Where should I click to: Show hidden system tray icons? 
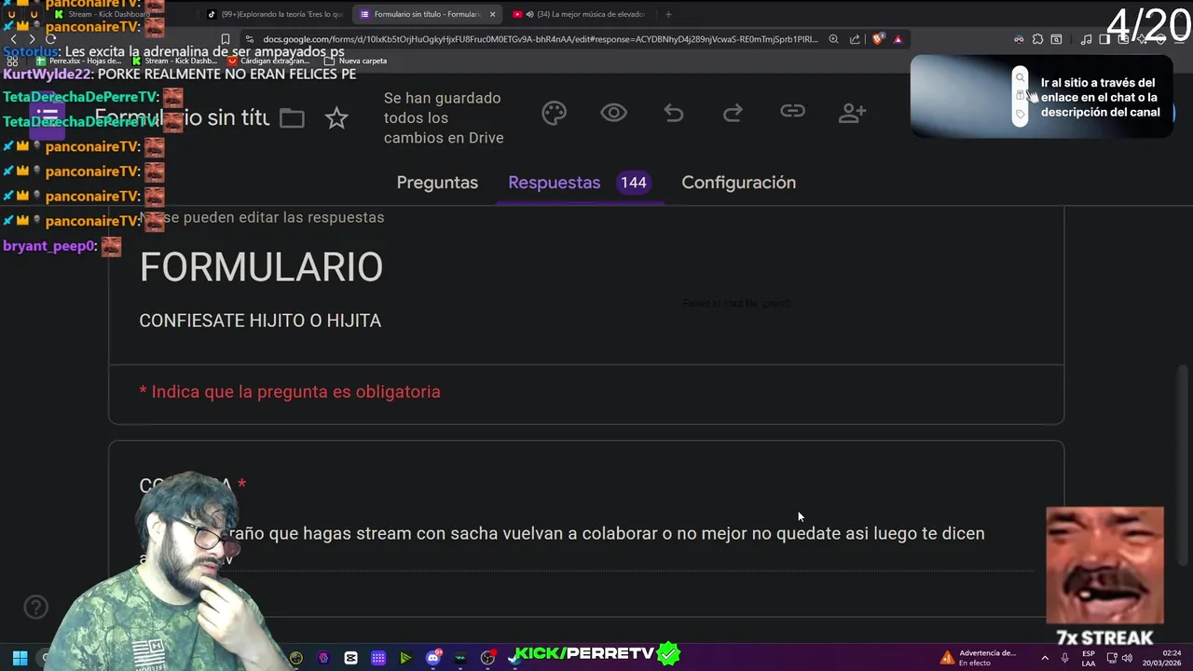tap(1044, 658)
